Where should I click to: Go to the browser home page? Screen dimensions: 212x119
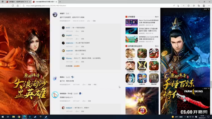pos(17,6)
